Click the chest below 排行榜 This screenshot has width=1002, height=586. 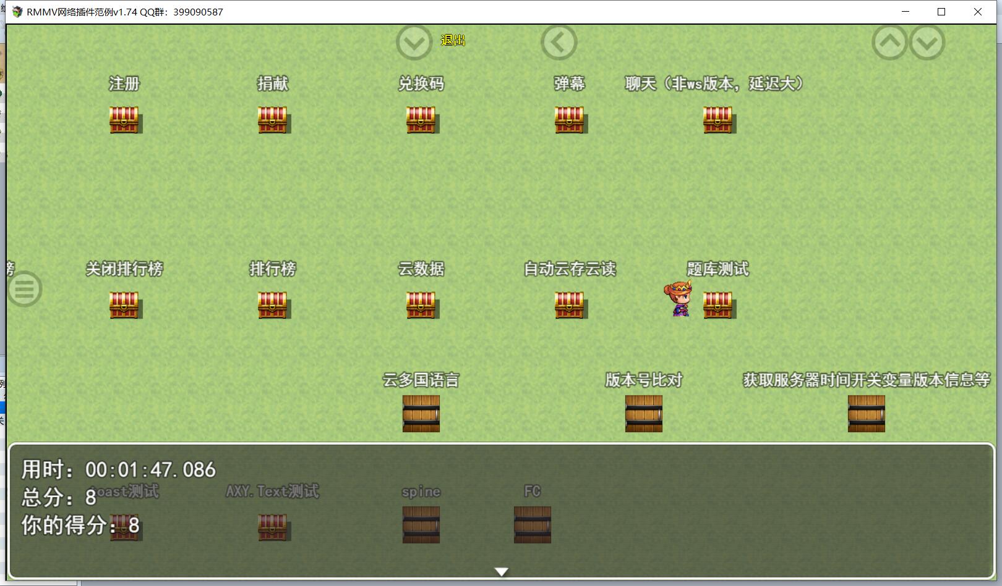pos(273,305)
